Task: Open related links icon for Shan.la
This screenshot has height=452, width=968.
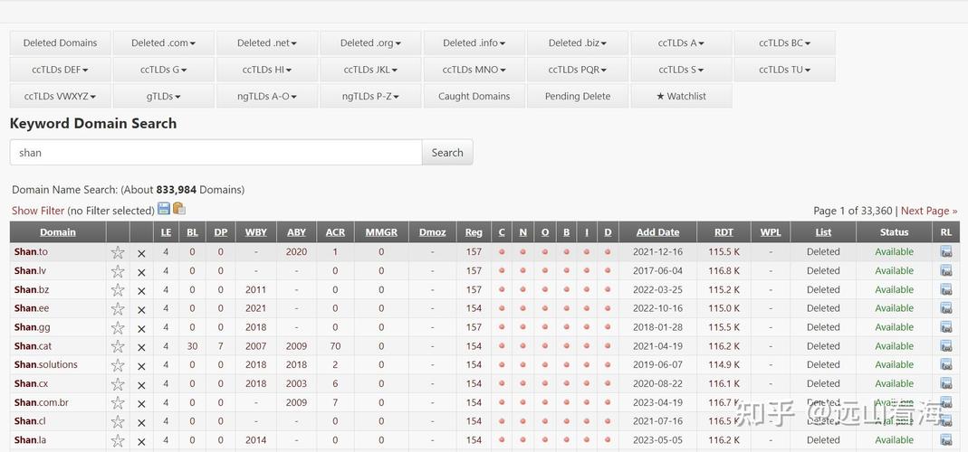Action: [945, 439]
